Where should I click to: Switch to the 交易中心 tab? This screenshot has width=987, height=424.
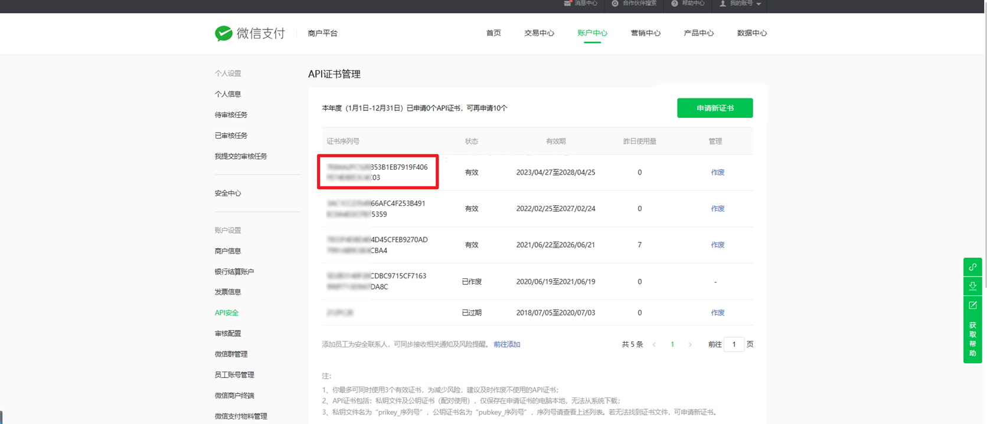[x=539, y=33]
